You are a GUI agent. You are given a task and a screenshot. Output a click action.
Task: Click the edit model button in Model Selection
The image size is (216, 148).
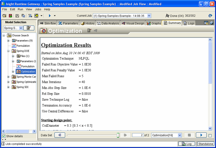click(x=29, y=28)
